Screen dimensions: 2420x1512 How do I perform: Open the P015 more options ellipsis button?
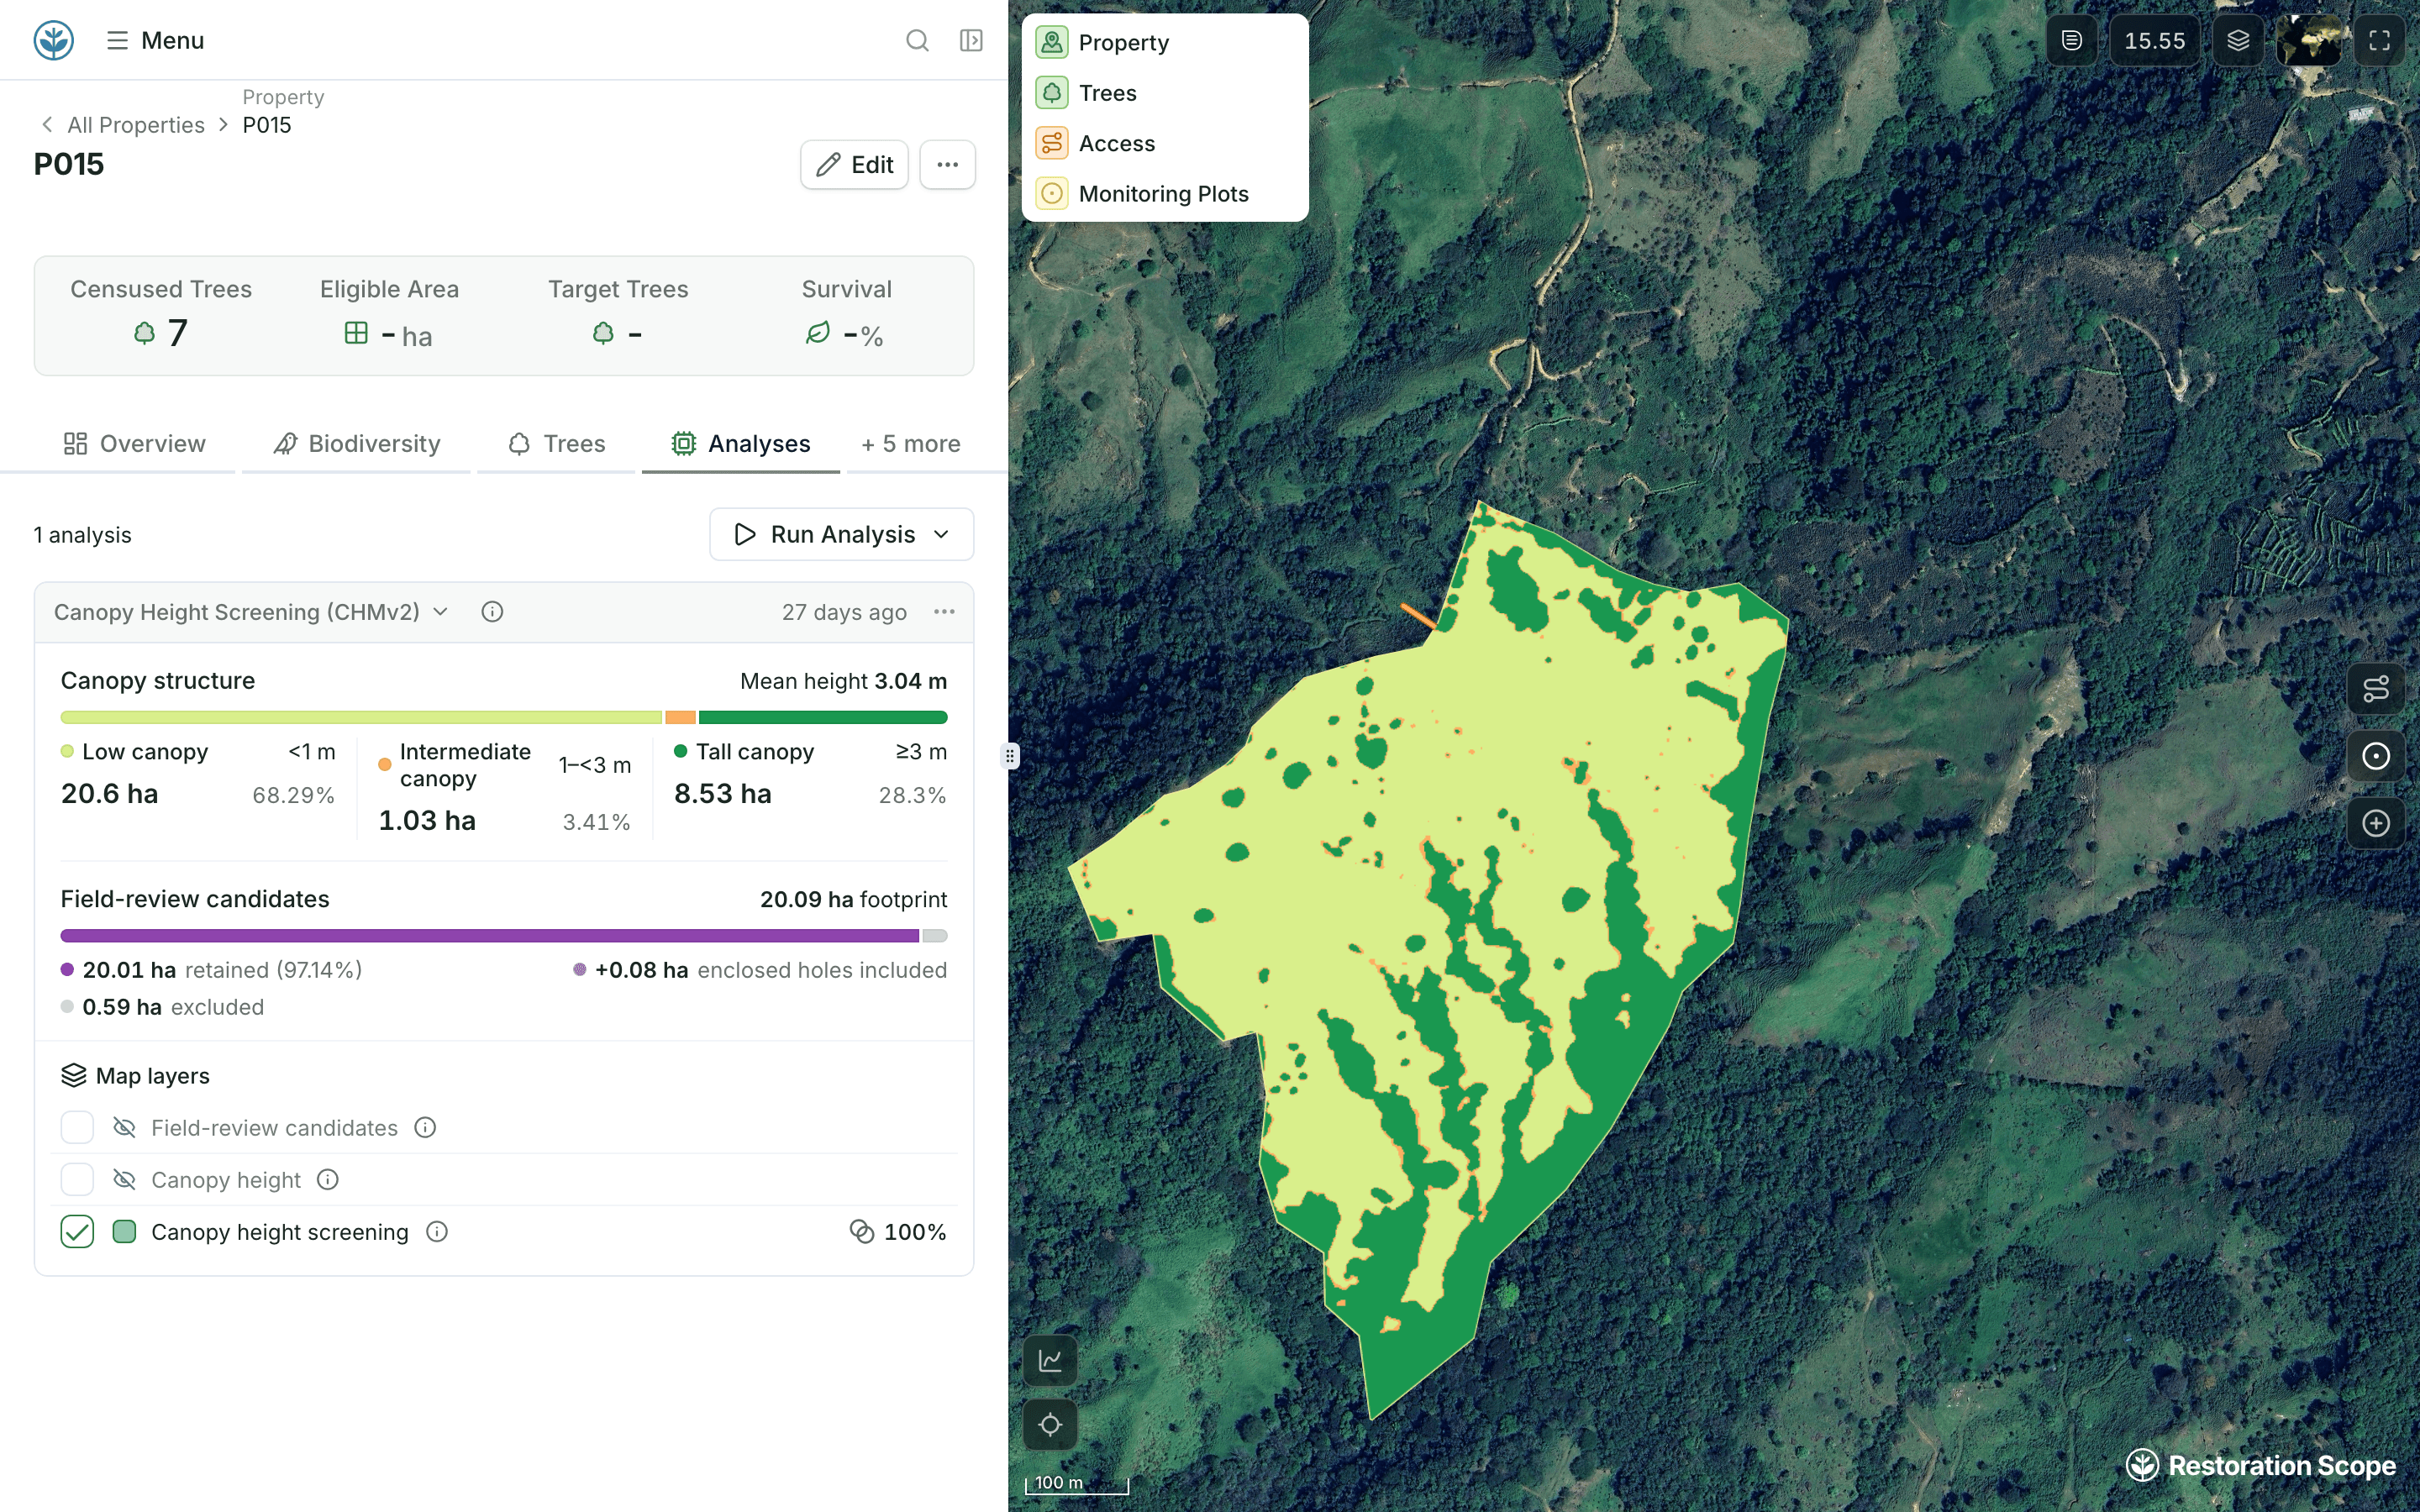point(947,164)
